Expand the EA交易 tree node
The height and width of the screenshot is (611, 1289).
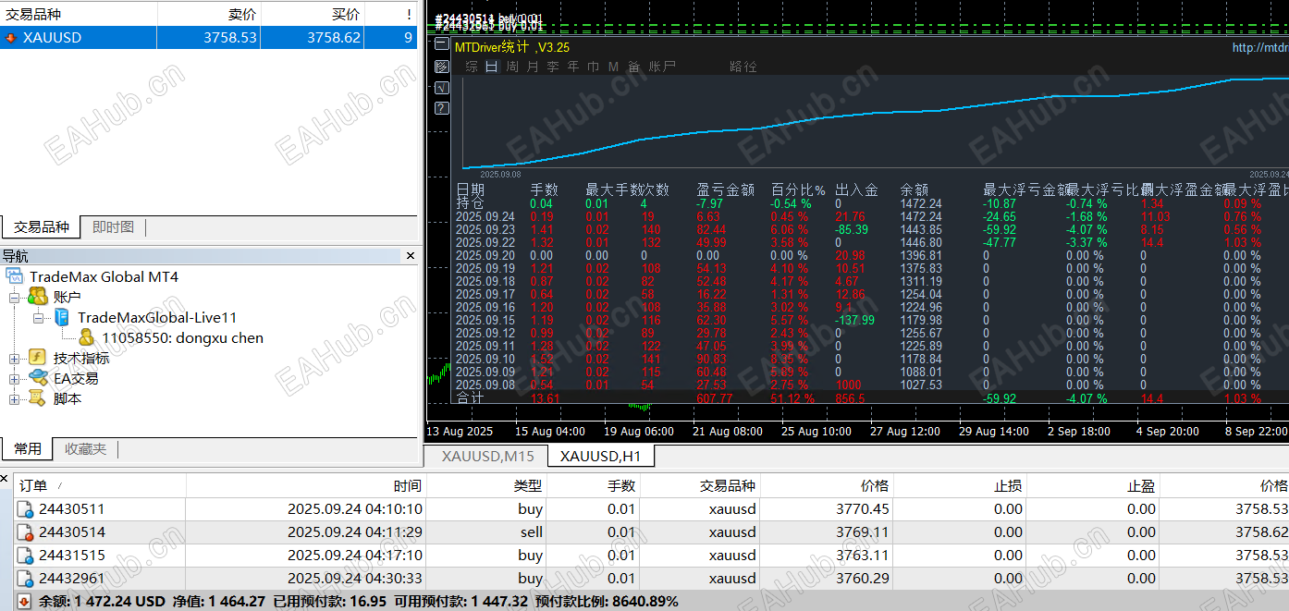coord(15,379)
